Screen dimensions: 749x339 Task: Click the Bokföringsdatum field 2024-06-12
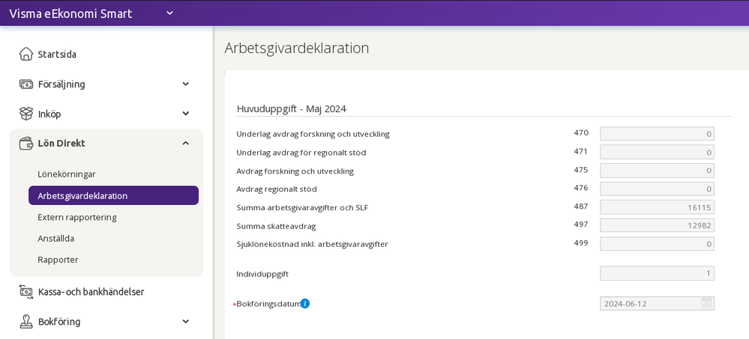[x=657, y=303]
